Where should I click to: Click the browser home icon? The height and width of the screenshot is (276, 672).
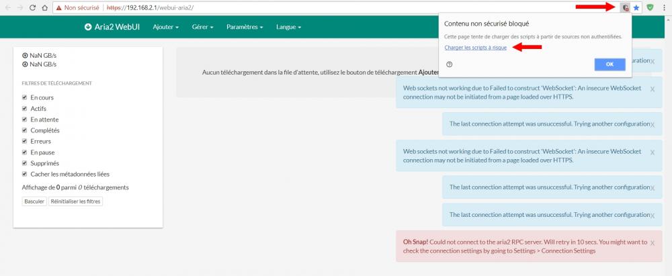click(x=44, y=7)
